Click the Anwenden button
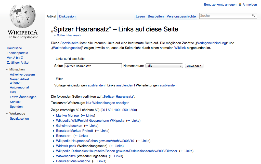This screenshot has height=164, width=261. [194, 66]
